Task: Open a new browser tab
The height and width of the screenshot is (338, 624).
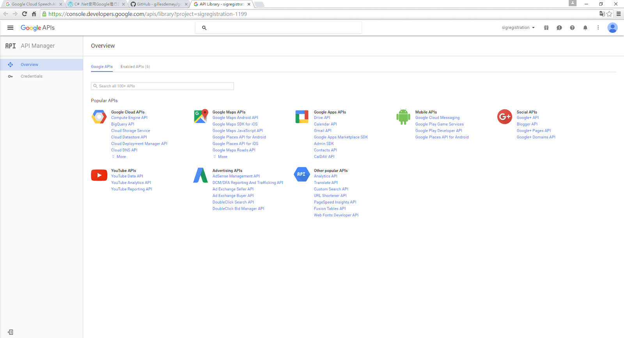Action: 259,4
